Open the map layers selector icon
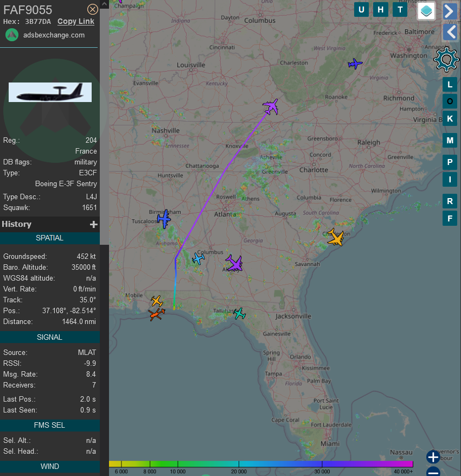461x476 pixels. pyautogui.click(x=426, y=11)
